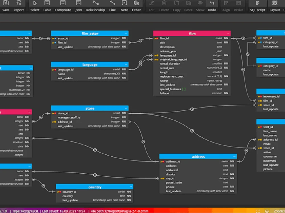Viewport: 285px width, 213px height.
Task: Apply automatic Layout to the diagram
Action: (275, 6)
